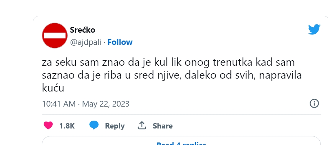The height and width of the screenshot is (145, 328).
Task: Open the tweet info circle icon
Action: (x=314, y=103)
